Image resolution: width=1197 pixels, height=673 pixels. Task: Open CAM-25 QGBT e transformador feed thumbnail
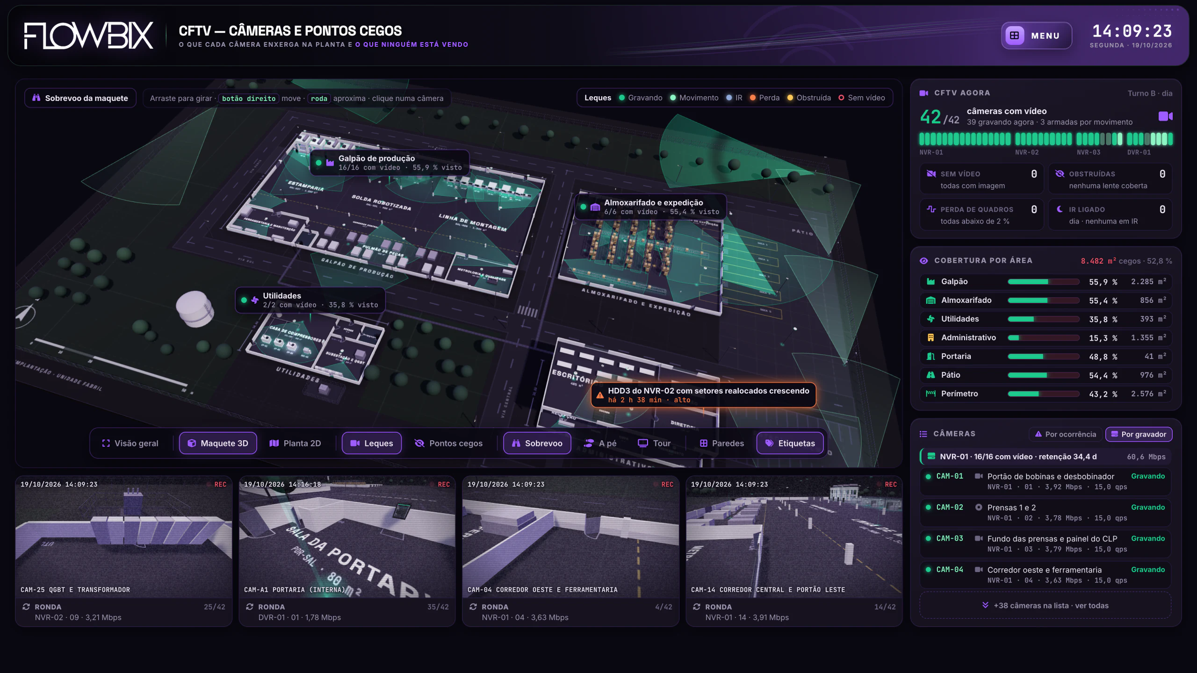[123, 537]
